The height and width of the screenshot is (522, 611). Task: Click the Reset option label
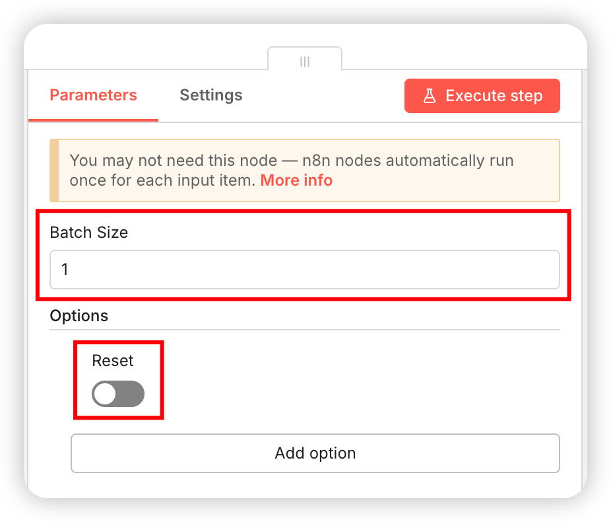tap(113, 361)
